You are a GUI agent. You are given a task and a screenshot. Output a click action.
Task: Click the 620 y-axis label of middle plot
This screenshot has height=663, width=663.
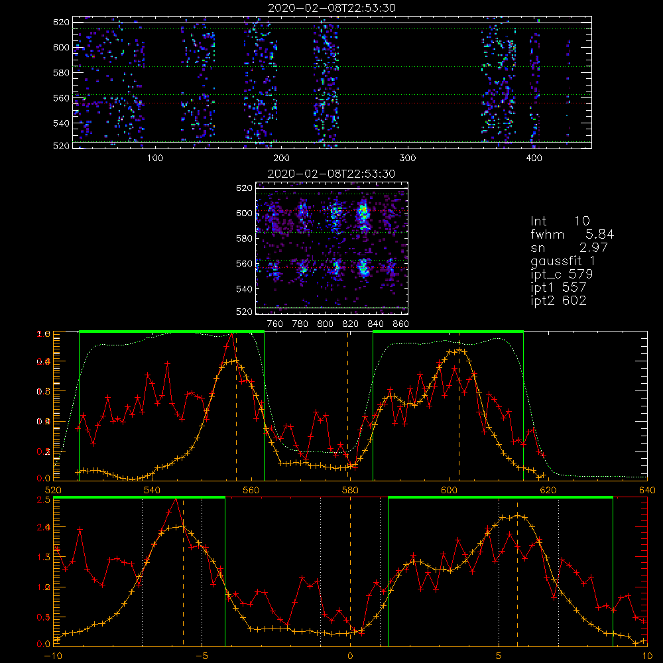(245, 188)
